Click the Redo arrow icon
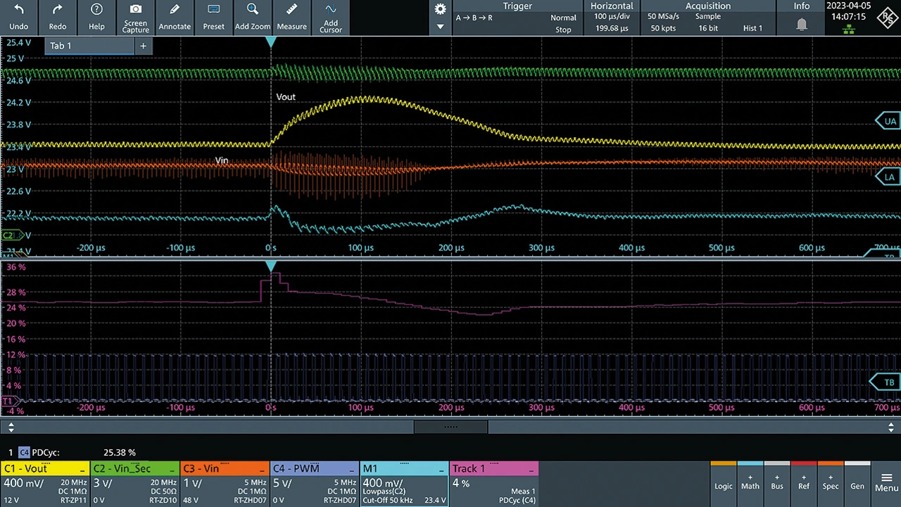 tap(58, 10)
